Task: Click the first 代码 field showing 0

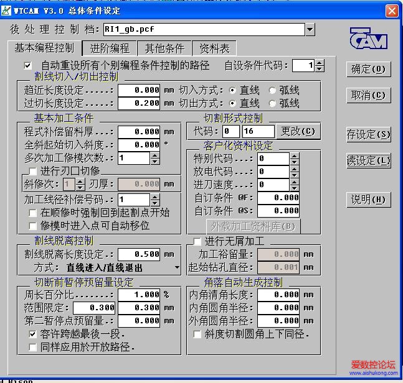Action: point(231,131)
